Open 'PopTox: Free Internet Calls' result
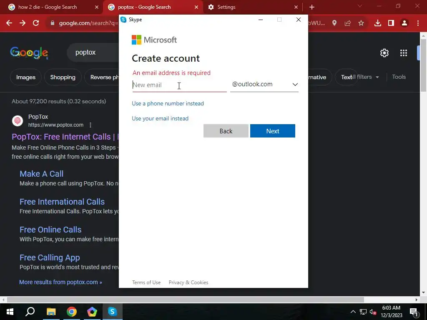The image size is (427, 320). (65, 137)
